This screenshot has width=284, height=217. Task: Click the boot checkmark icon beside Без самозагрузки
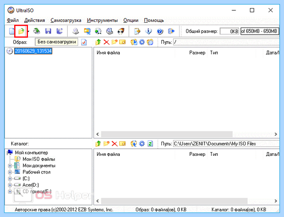coord(84,42)
